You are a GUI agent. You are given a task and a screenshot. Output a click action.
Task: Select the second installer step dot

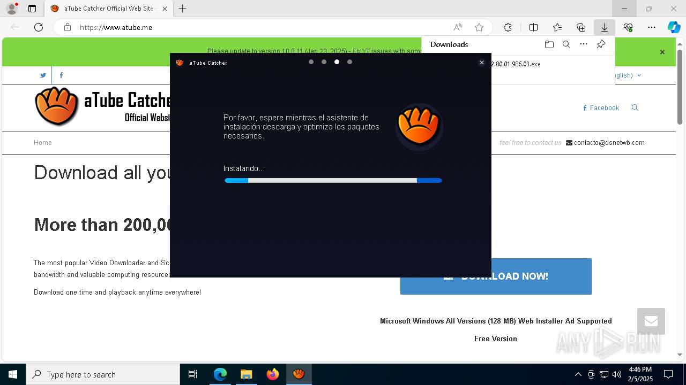click(324, 62)
